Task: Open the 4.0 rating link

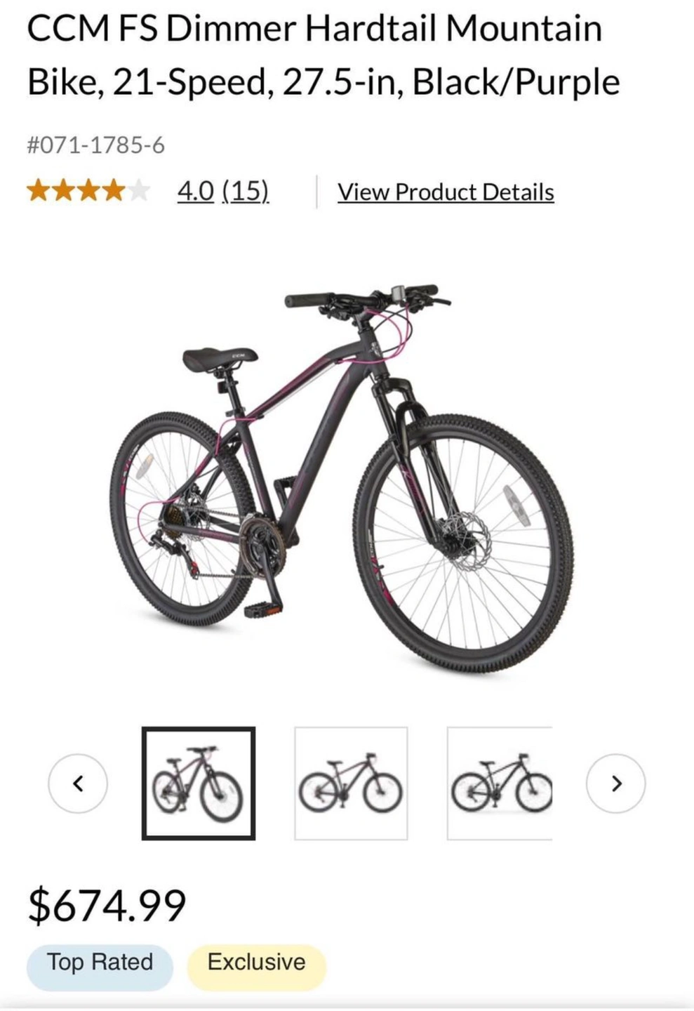Action: click(x=196, y=190)
